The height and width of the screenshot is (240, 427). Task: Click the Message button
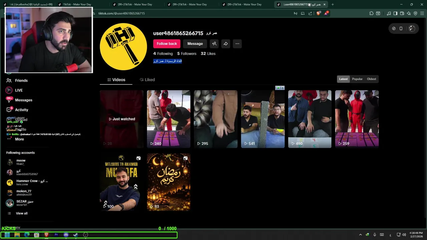pos(195,44)
